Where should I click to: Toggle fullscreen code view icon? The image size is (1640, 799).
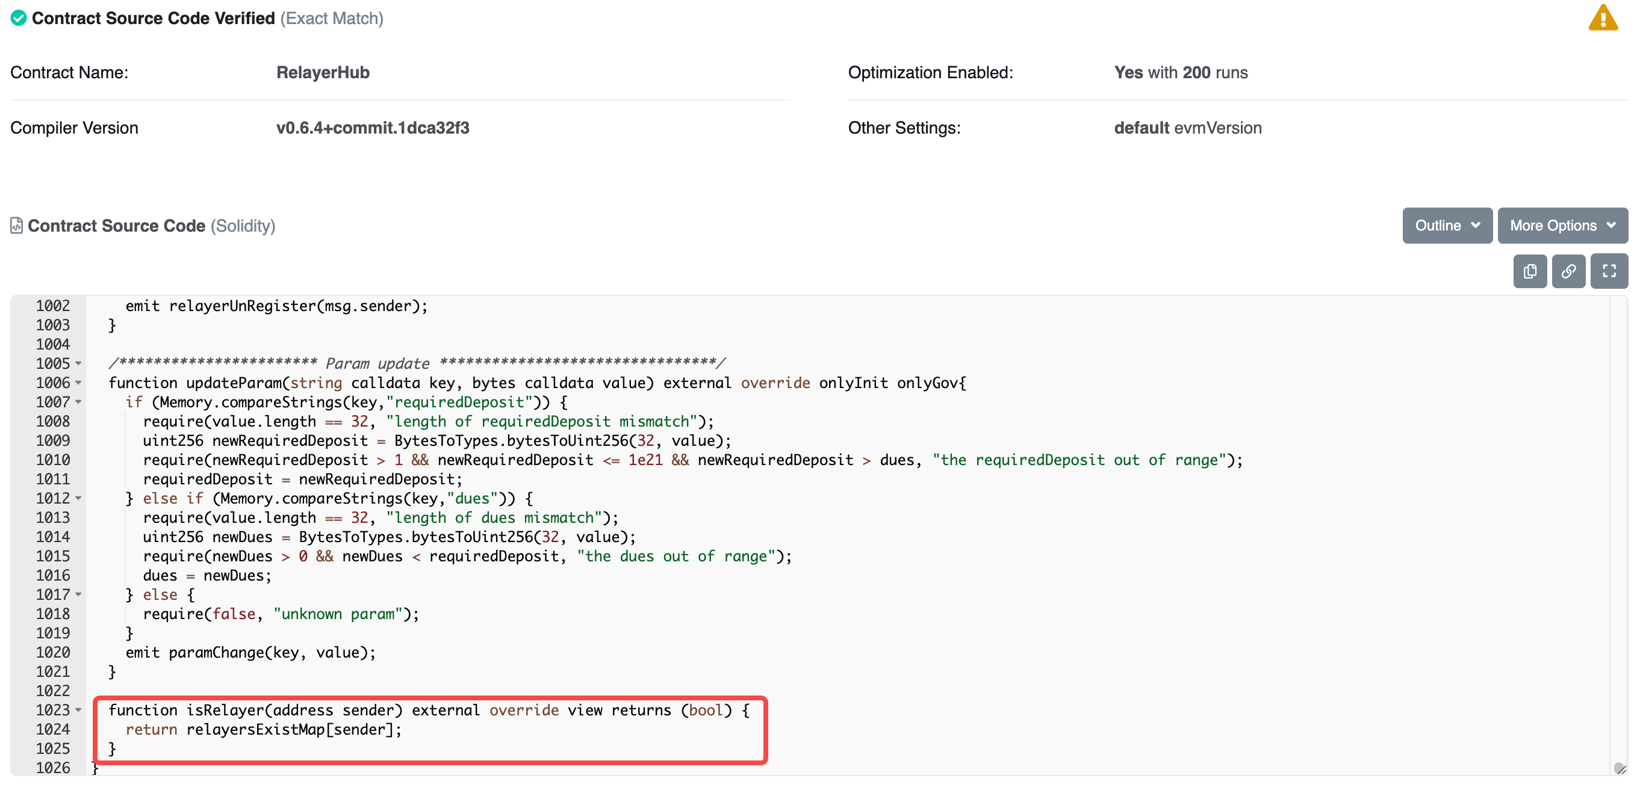tap(1608, 271)
